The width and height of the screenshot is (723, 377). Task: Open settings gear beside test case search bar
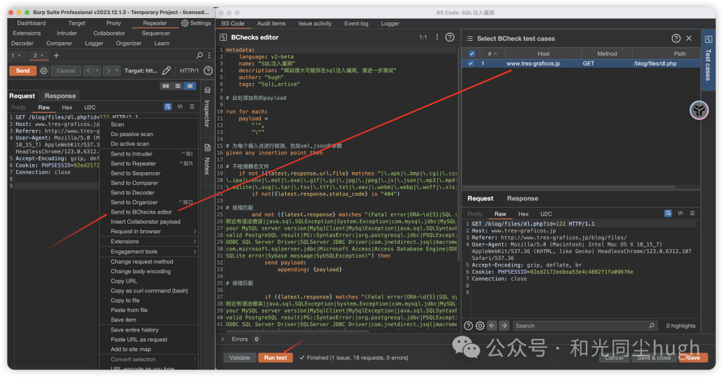480,326
